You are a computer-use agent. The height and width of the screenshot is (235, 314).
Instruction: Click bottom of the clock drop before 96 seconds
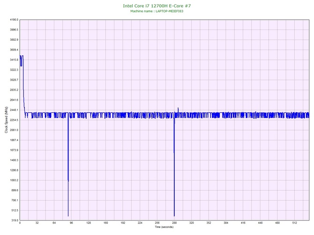pyautogui.click(x=68, y=215)
